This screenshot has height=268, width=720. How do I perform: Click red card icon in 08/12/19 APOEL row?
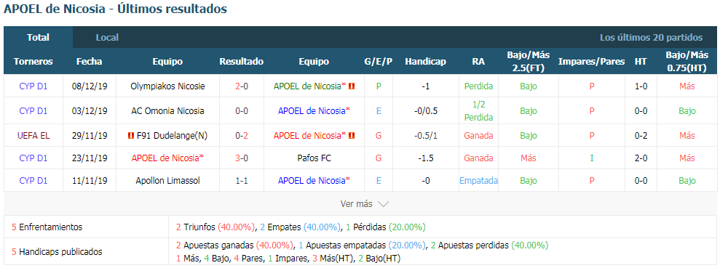click(352, 86)
